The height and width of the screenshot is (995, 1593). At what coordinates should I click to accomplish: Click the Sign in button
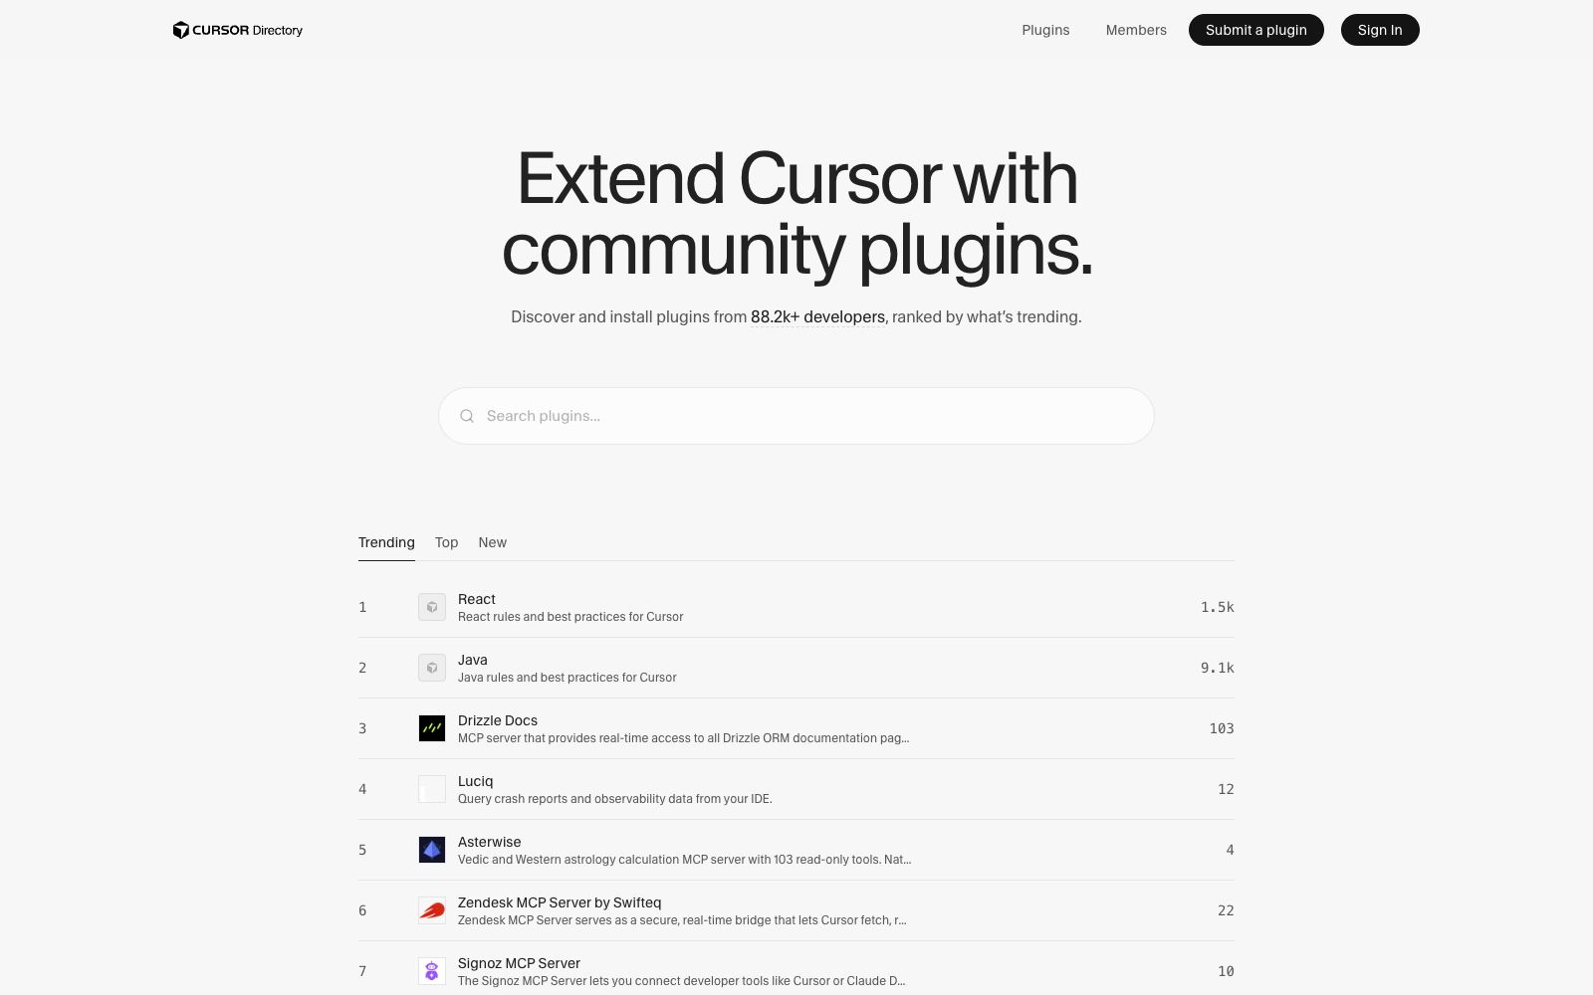1380,30
